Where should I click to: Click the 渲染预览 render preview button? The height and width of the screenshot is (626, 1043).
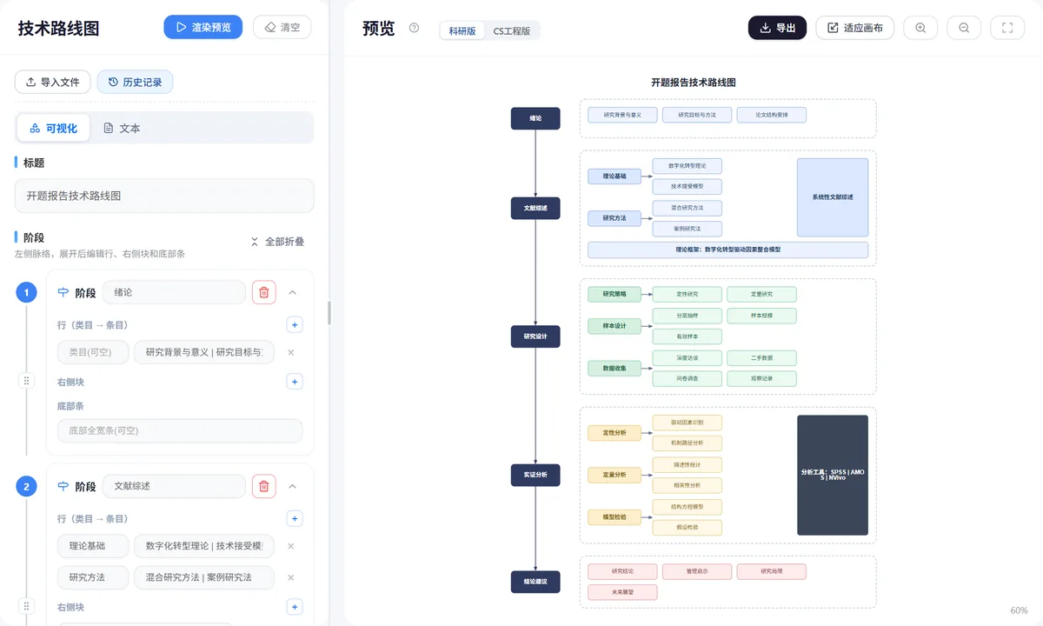203,27
